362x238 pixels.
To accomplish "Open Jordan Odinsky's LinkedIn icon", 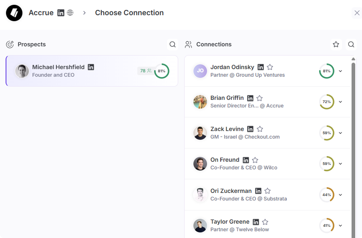I will click(261, 67).
